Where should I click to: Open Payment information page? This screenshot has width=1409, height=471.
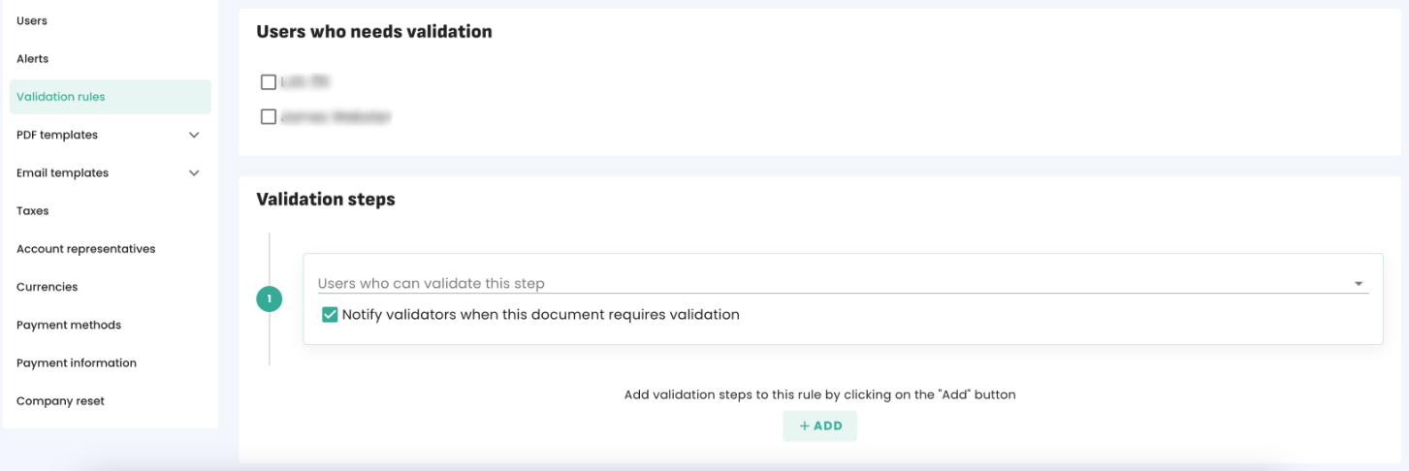click(77, 363)
